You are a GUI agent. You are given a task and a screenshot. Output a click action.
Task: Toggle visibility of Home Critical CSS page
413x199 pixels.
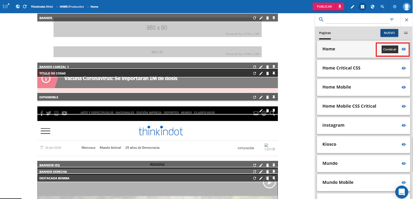403,68
